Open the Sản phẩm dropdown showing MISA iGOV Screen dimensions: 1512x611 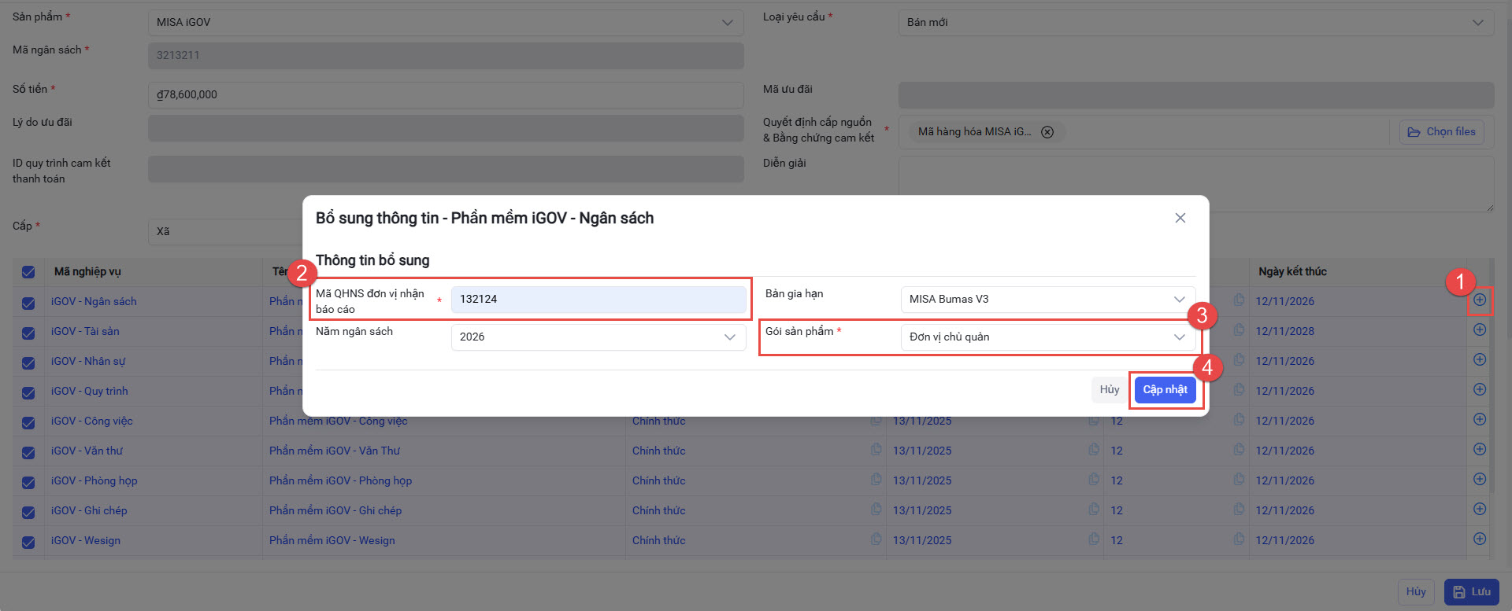point(446,22)
